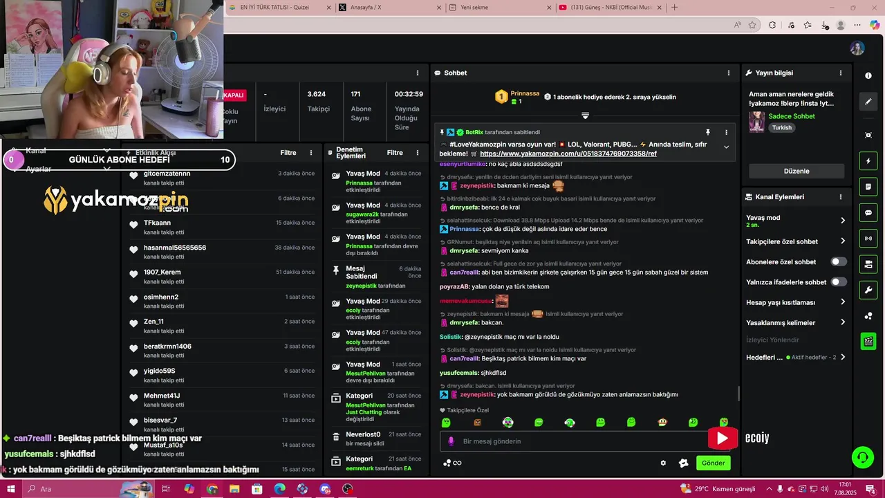This screenshot has width=885, height=498.
Task: Toggle the document log sidebar icon
Action: [x=868, y=187]
